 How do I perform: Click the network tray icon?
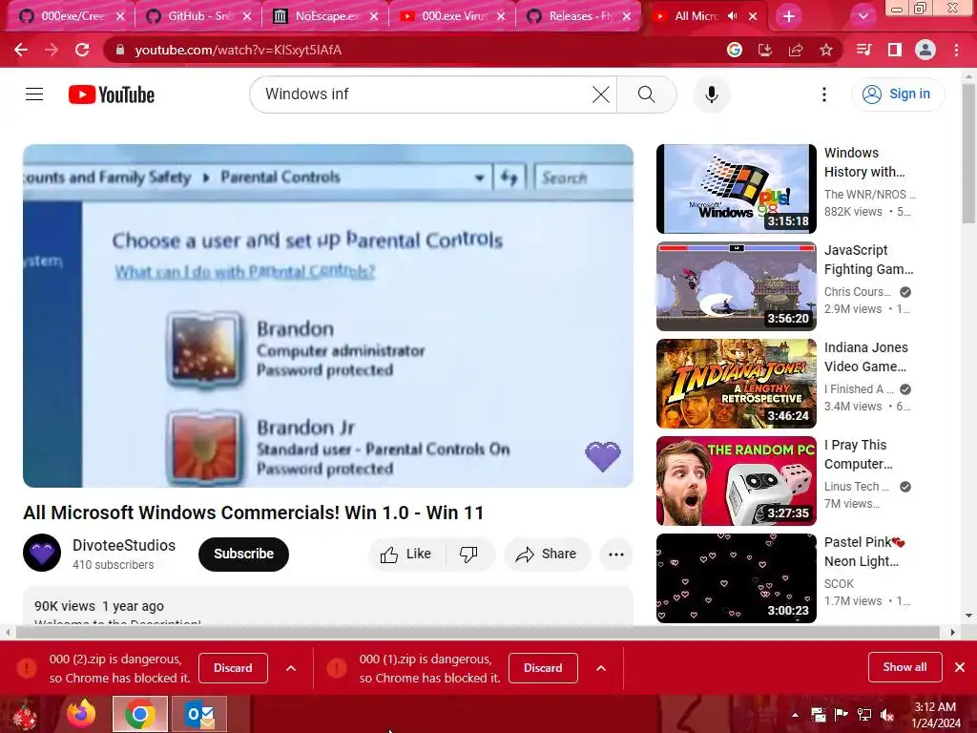click(864, 715)
